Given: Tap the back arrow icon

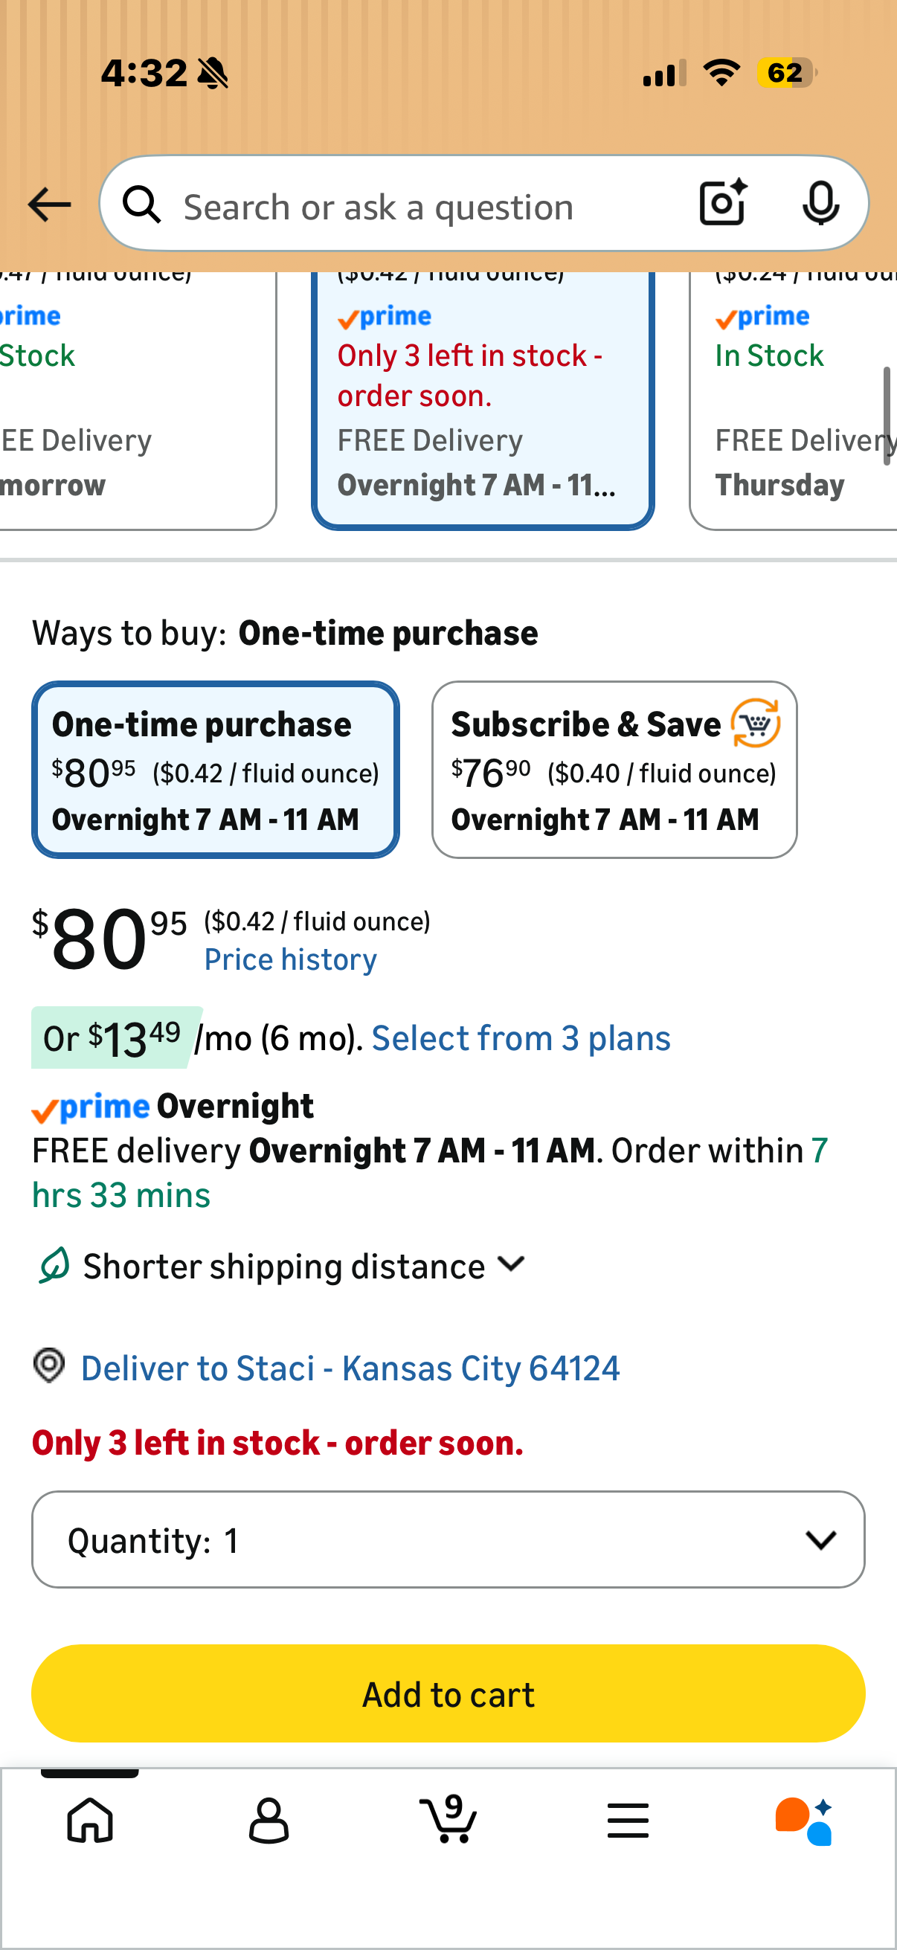Looking at the screenshot, I should pos(49,205).
